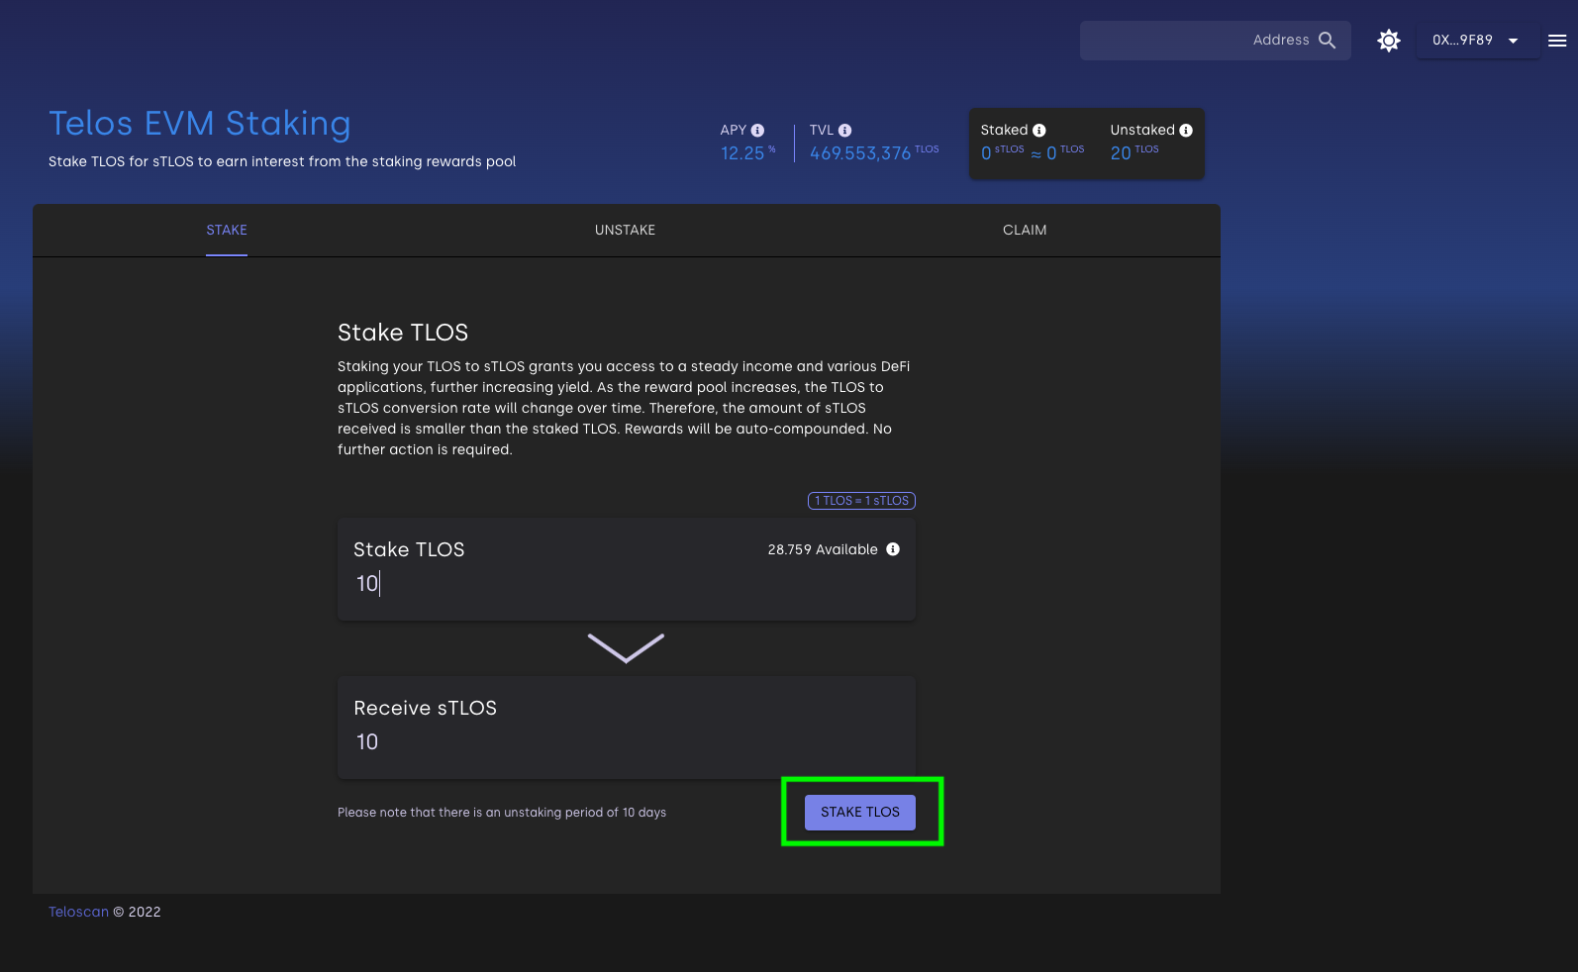The width and height of the screenshot is (1578, 972).
Task: Switch to the Unstake tab
Action: tap(625, 231)
